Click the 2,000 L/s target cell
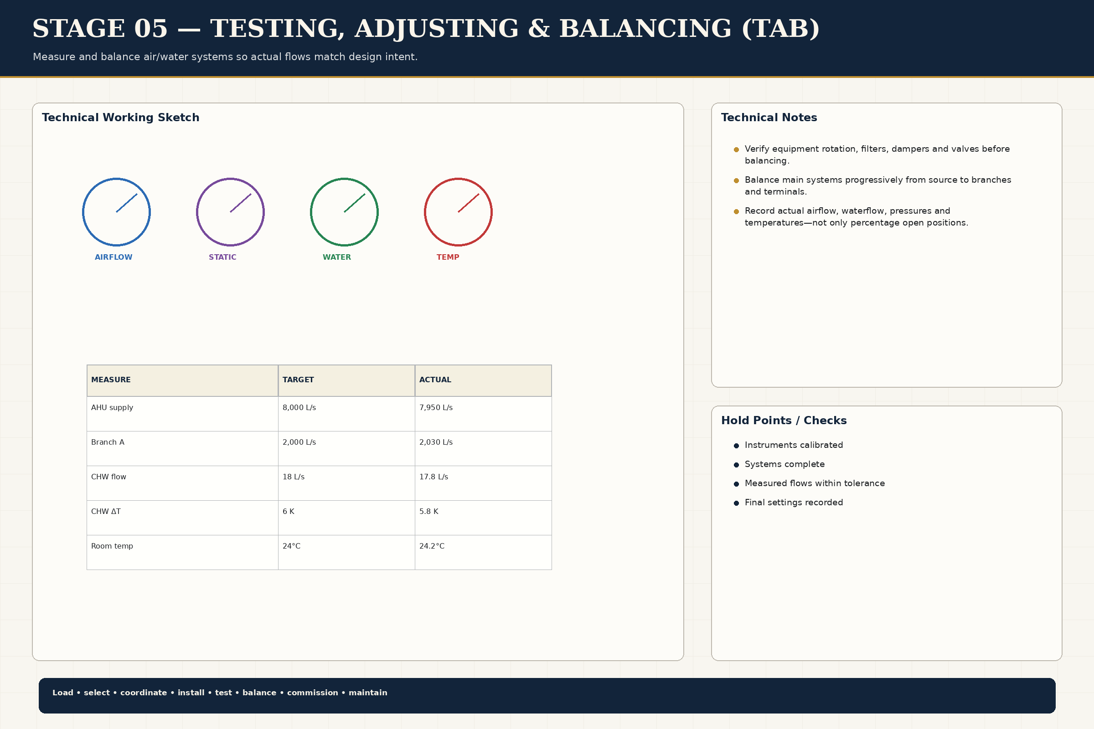Viewport: 1094px width, 729px height. (x=346, y=449)
